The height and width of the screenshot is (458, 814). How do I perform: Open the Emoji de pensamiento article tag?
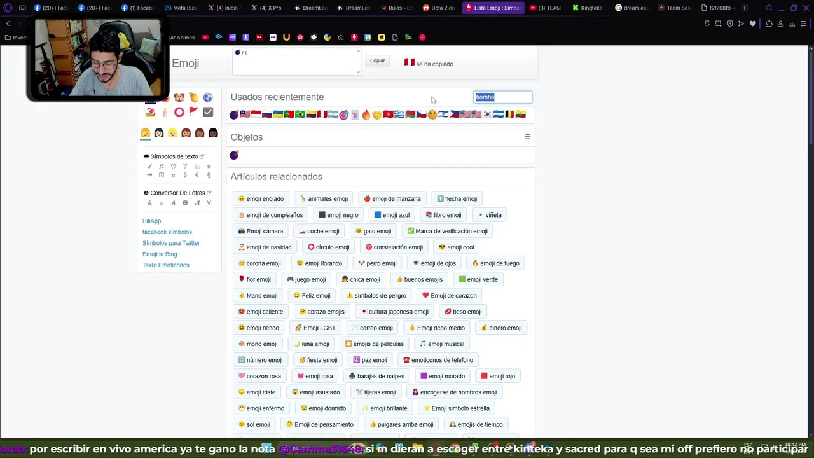click(x=320, y=424)
